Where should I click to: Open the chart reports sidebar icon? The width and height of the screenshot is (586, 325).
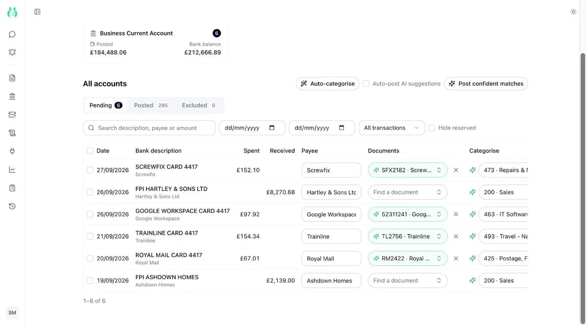pos(12,170)
